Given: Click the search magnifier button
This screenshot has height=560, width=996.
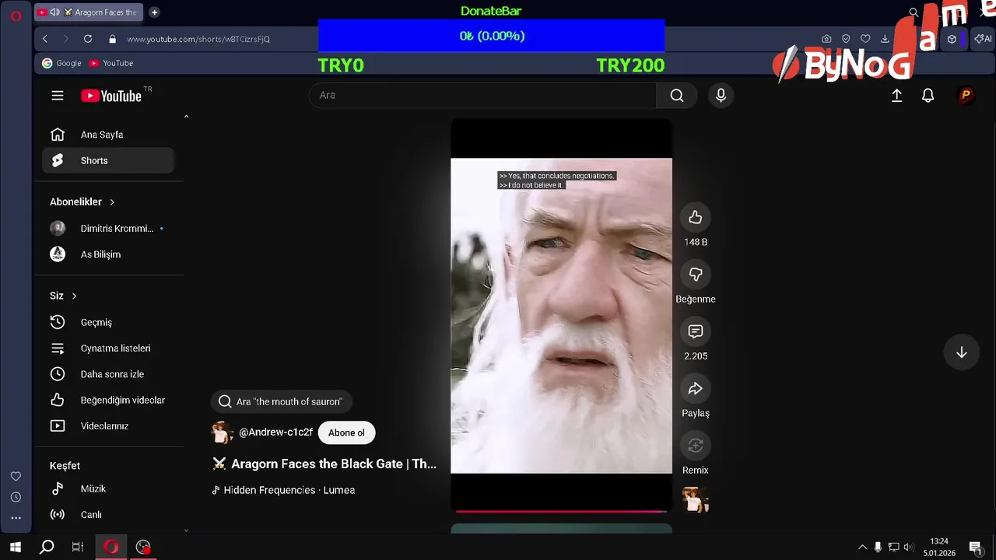Looking at the screenshot, I should point(677,95).
